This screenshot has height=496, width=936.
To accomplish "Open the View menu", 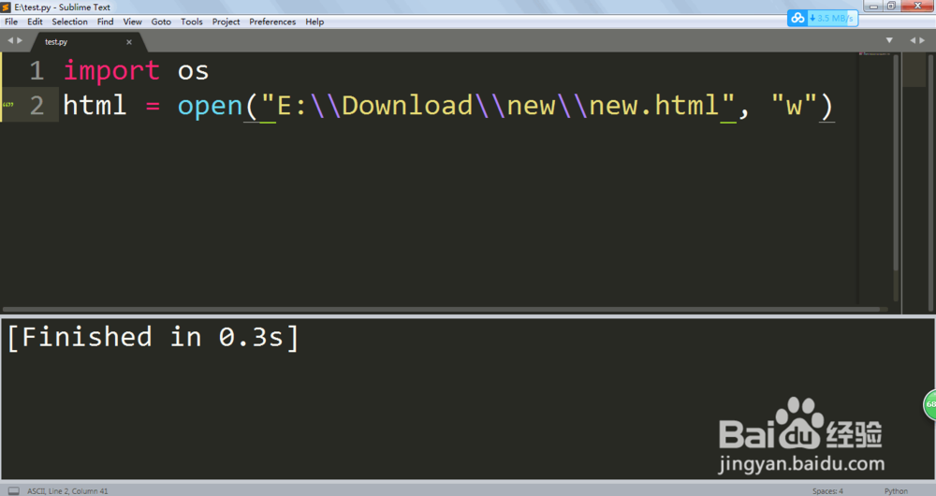I will [x=133, y=22].
